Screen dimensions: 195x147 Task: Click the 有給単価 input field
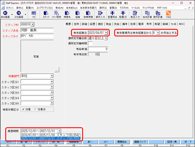point(98,49)
